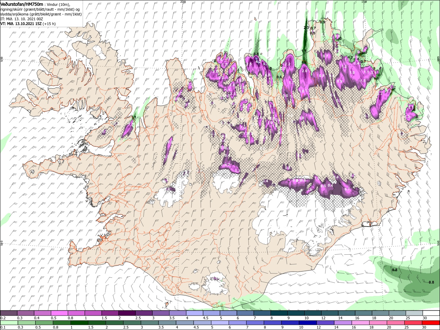Pick the bright pink 0.5 swatch in snow scale

tap(59, 313)
